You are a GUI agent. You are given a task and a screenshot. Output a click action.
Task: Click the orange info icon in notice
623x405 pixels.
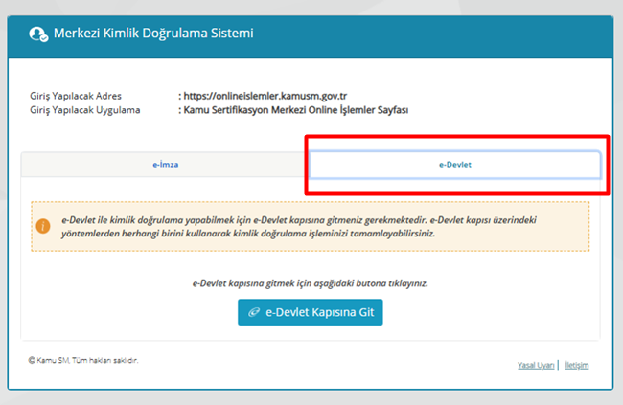[x=43, y=226]
